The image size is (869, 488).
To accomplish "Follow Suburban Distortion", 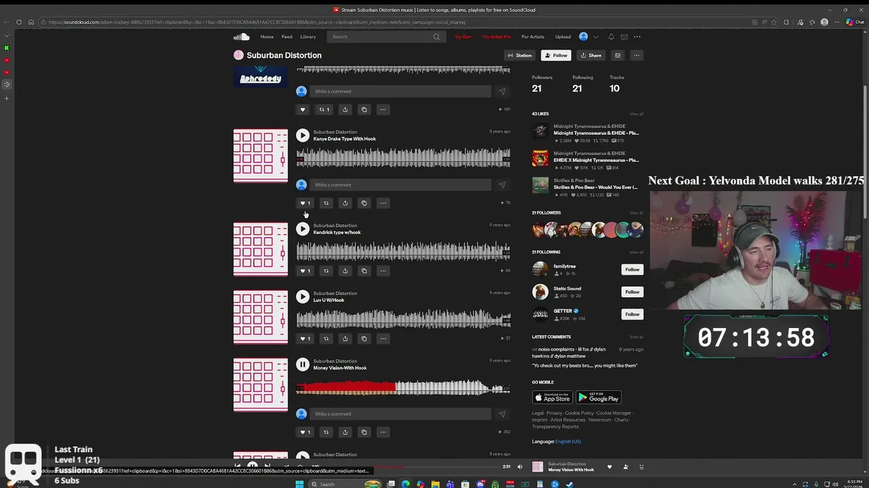I will (x=556, y=56).
